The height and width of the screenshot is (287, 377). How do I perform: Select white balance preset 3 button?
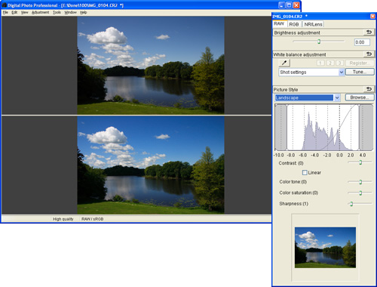click(340, 63)
